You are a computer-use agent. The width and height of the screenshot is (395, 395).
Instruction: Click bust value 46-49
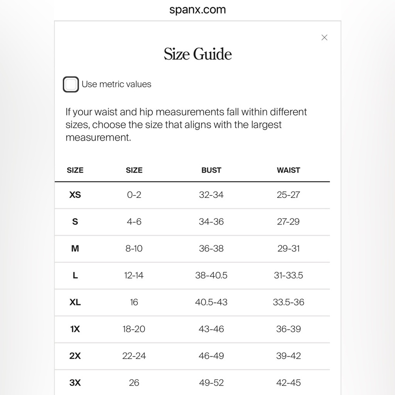(211, 356)
